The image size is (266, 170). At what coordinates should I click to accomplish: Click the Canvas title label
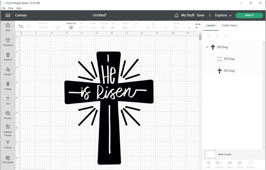coord(21,15)
